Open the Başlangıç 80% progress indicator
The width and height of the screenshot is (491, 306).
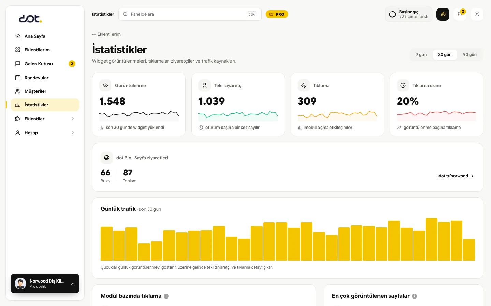409,14
